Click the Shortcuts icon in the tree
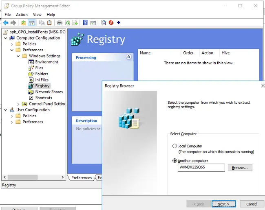Image resolution: width=265 pixels, height=210 pixels. point(31,98)
